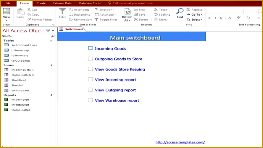Image resolution: width=263 pixels, height=148 pixels.
Task: Open View Warehouse report link
Action: point(117,101)
